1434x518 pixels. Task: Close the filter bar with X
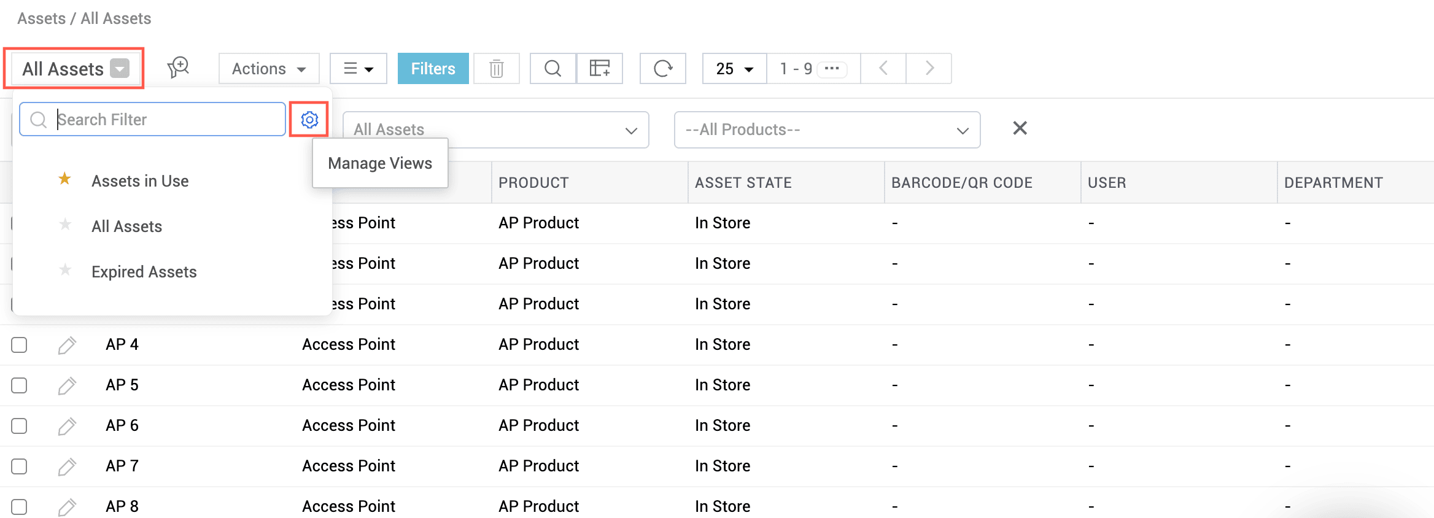coord(1020,128)
